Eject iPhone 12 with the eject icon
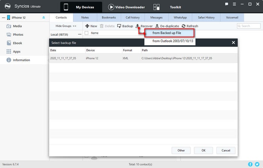The image size is (263, 168). tap(44, 17)
